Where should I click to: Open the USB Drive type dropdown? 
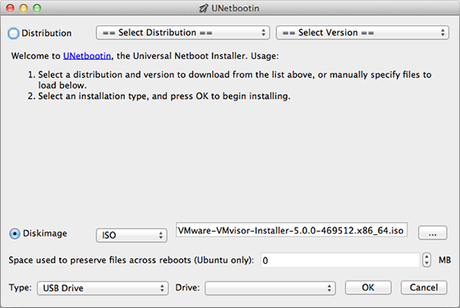[103, 288]
